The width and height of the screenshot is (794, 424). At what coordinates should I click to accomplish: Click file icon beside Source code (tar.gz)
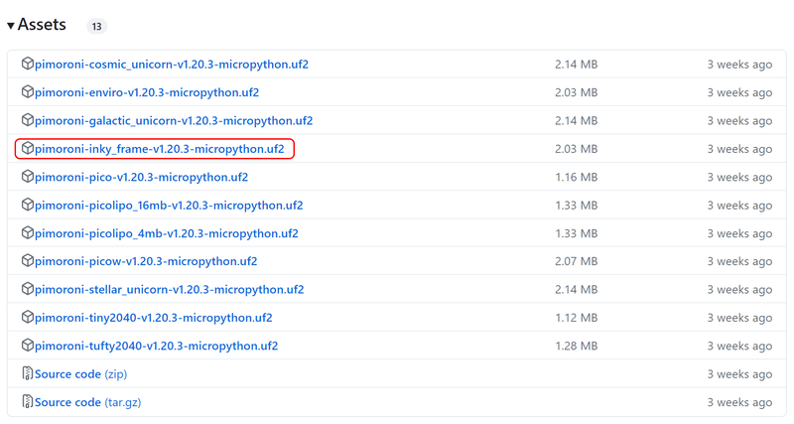tap(28, 402)
